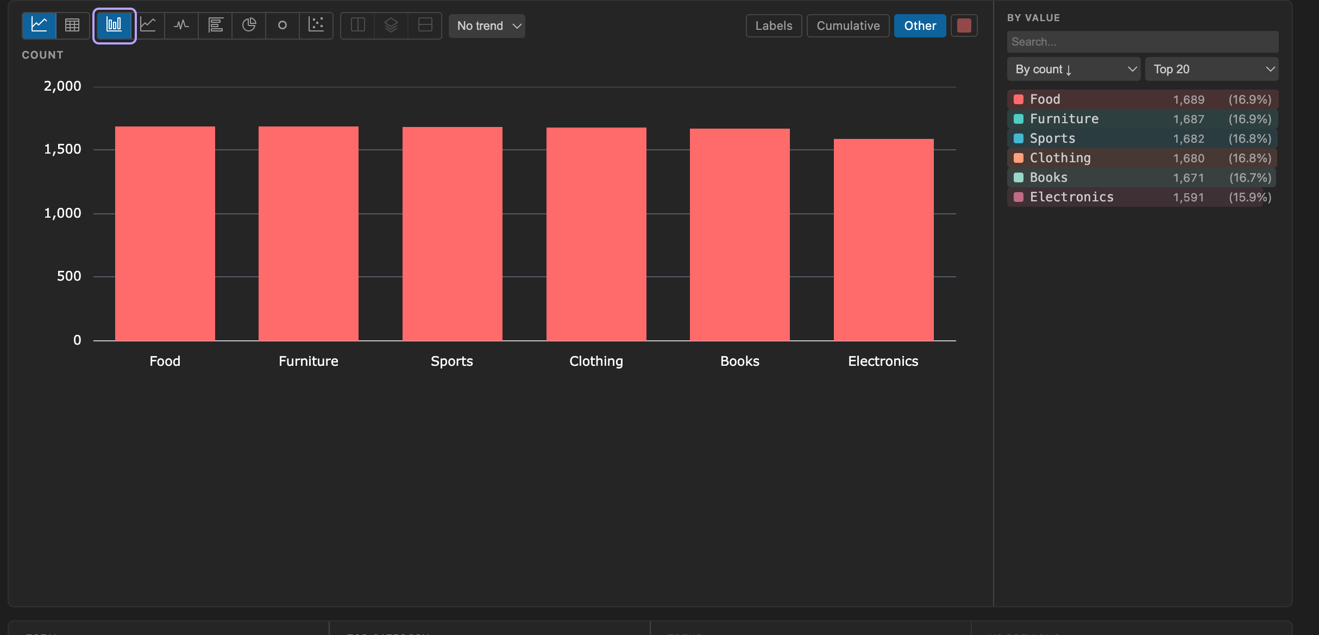This screenshot has height=635, width=1319.
Task: Click the Furniture teal color swatch
Action: [x=1019, y=119]
